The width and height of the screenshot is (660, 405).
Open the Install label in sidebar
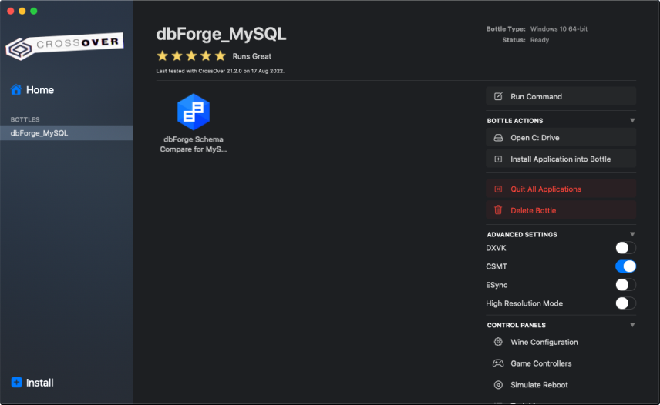(x=39, y=383)
